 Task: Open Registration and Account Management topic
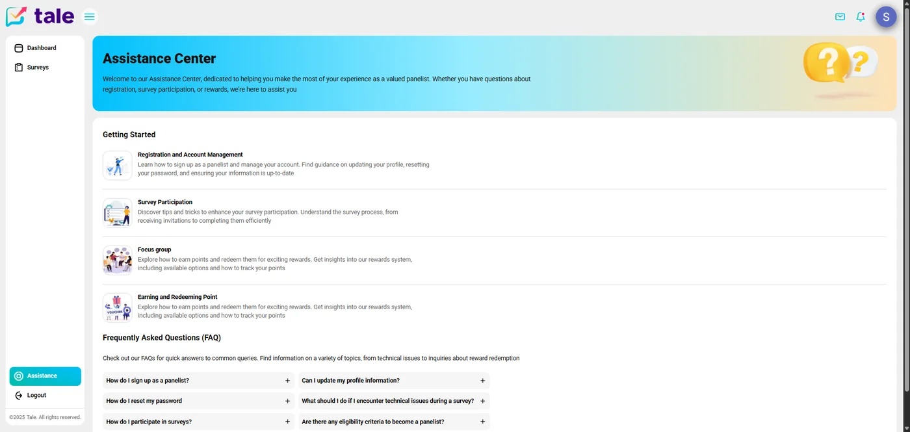190,155
